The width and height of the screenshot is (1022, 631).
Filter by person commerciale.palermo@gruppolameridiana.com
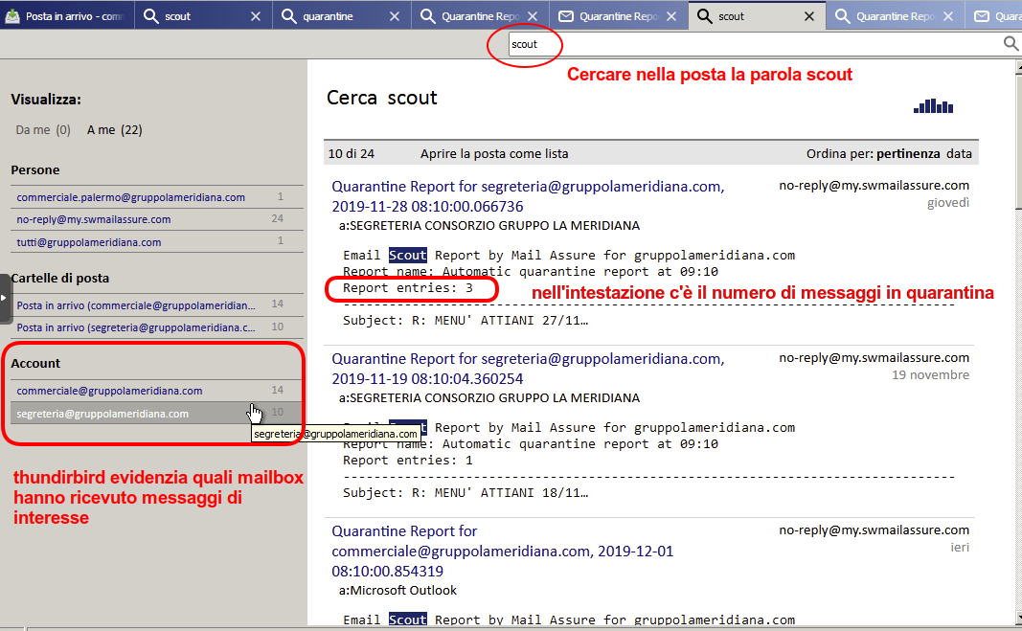click(131, 197)
